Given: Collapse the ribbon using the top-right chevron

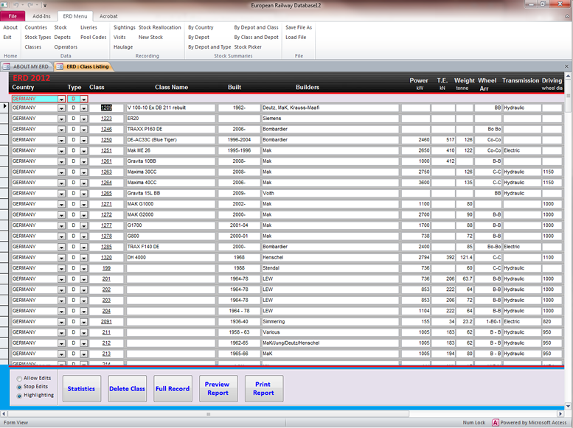Looking at the screenshot, I should point(567,16).
